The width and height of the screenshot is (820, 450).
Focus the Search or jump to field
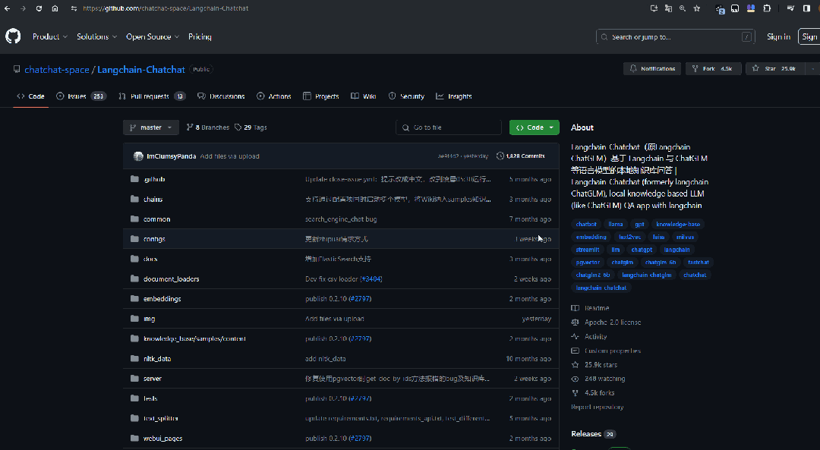point(675,36)
